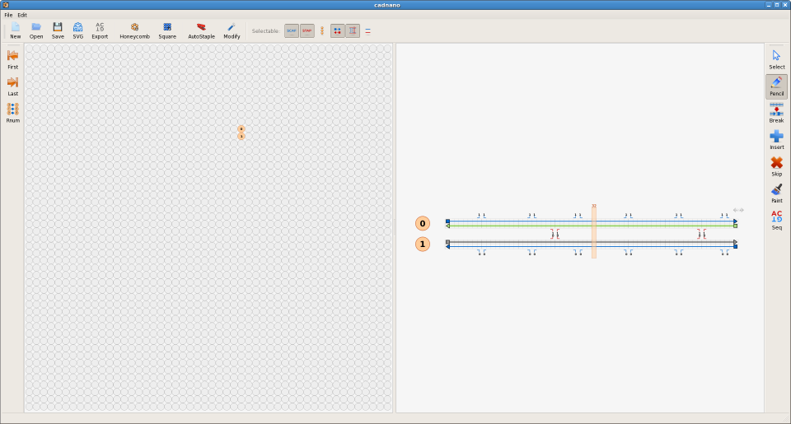The width and height of the screenshot is (791, 424).
Task: Create a new design with New icon
Action: 16,30
